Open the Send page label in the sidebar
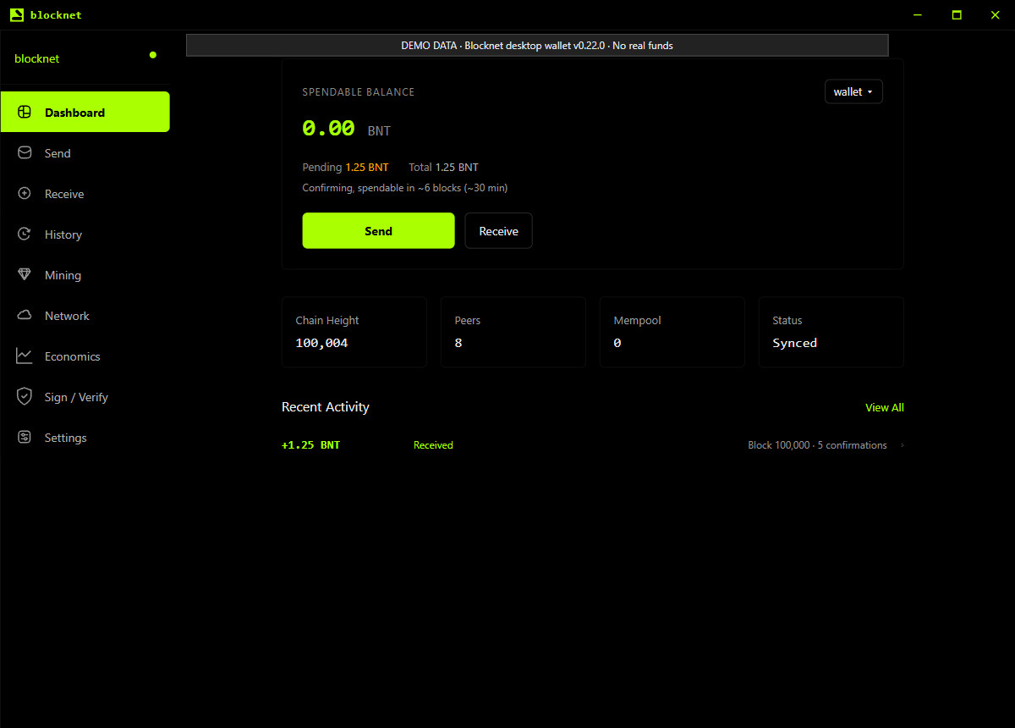The width and height of the screenshot is (1015, 728). [x=58, y=153]
